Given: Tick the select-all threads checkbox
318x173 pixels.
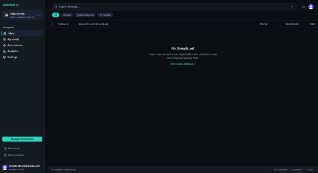Looking at the screenshot, I should [x=52, y=24].
